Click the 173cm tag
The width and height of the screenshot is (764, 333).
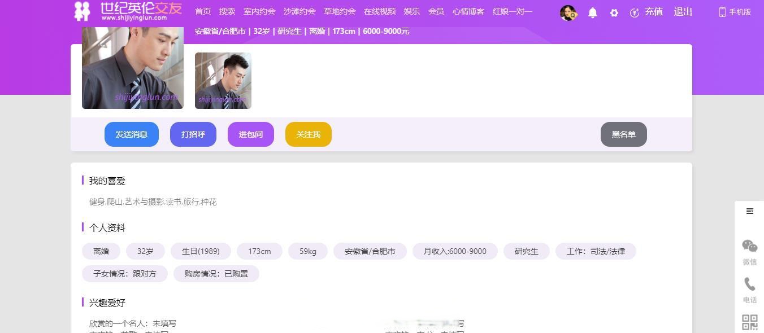coord(259,251)
